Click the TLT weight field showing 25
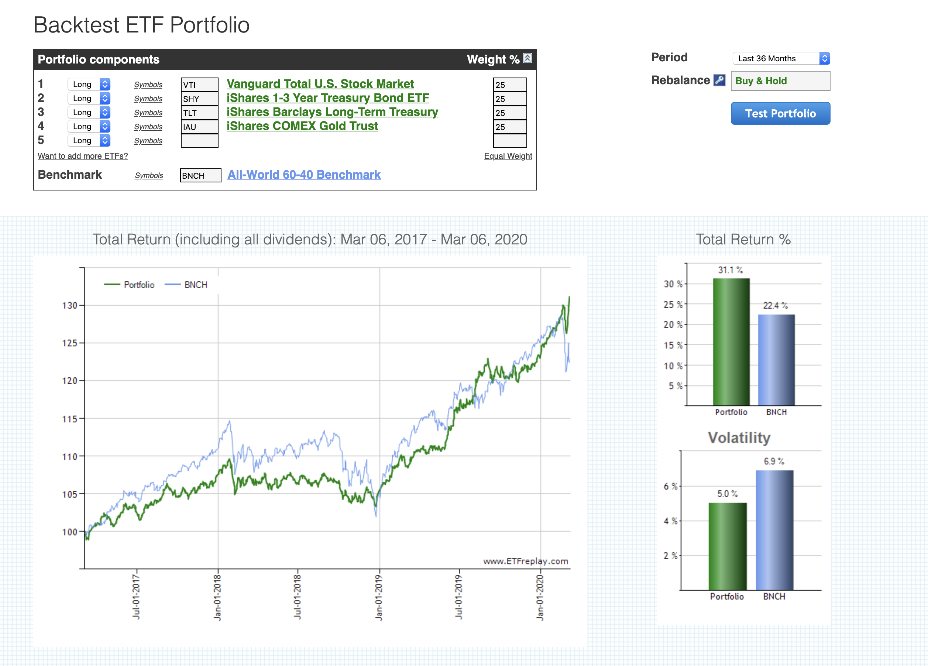This screenshot has height=666, width=928. click(x=510, y=113)
